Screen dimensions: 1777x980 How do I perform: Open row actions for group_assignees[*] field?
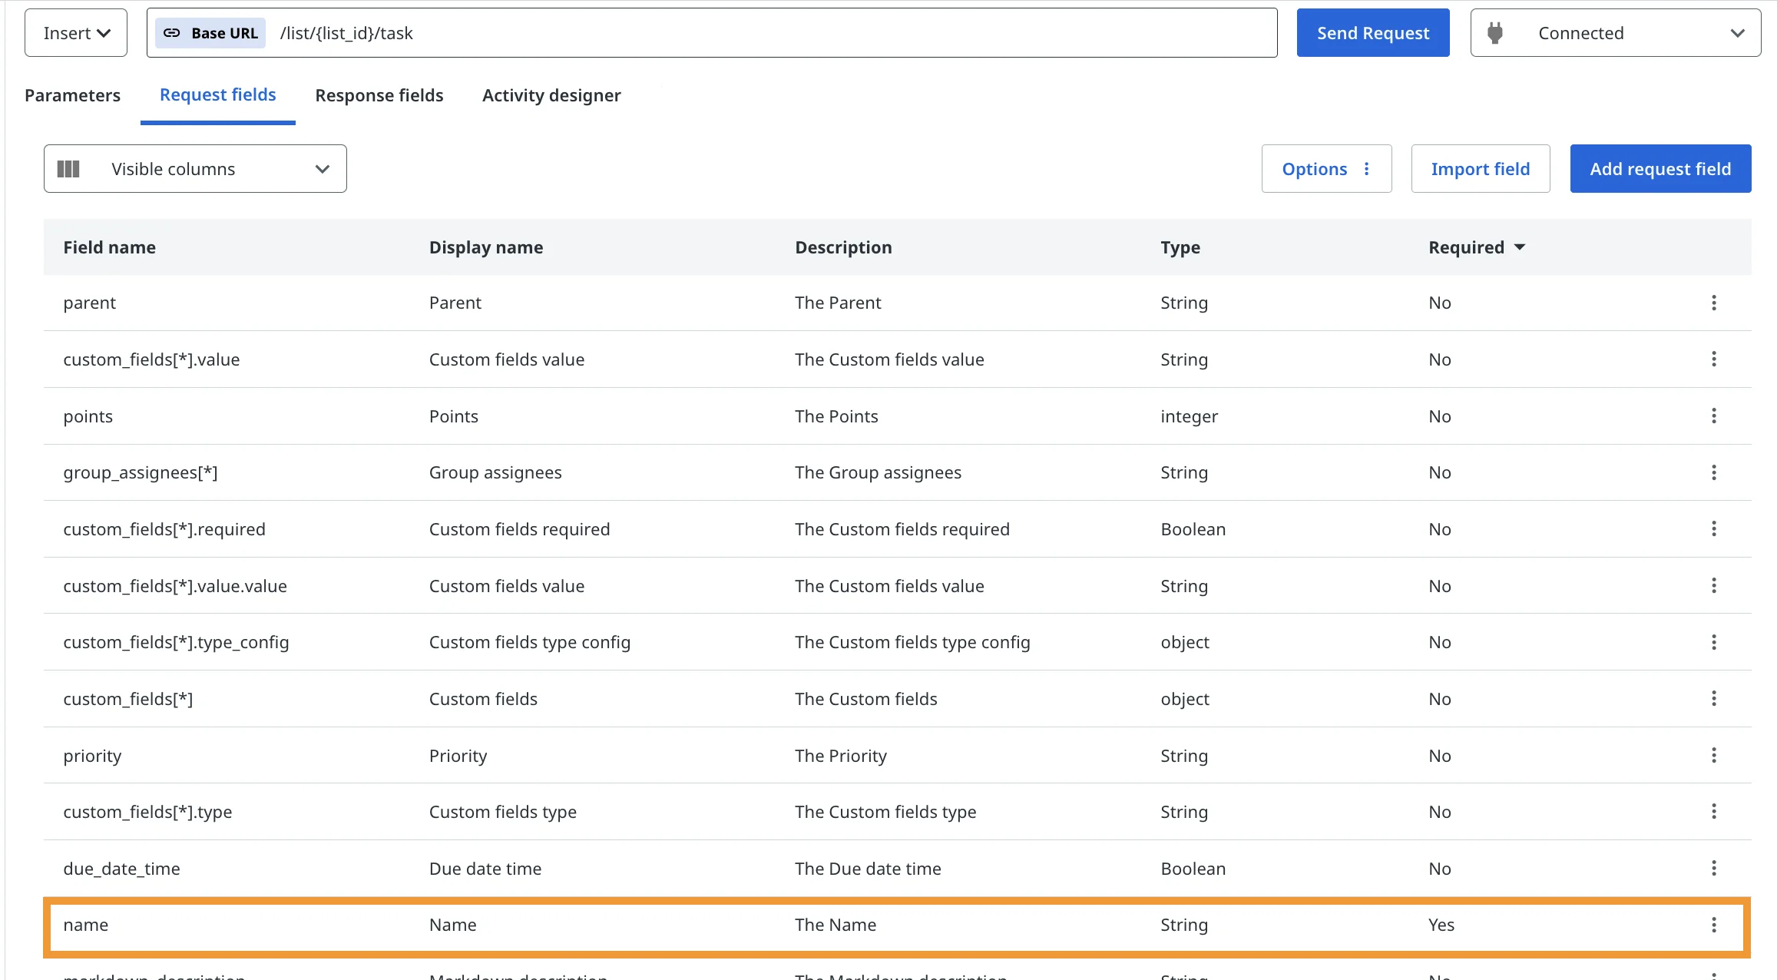(x=1713, y=472)
